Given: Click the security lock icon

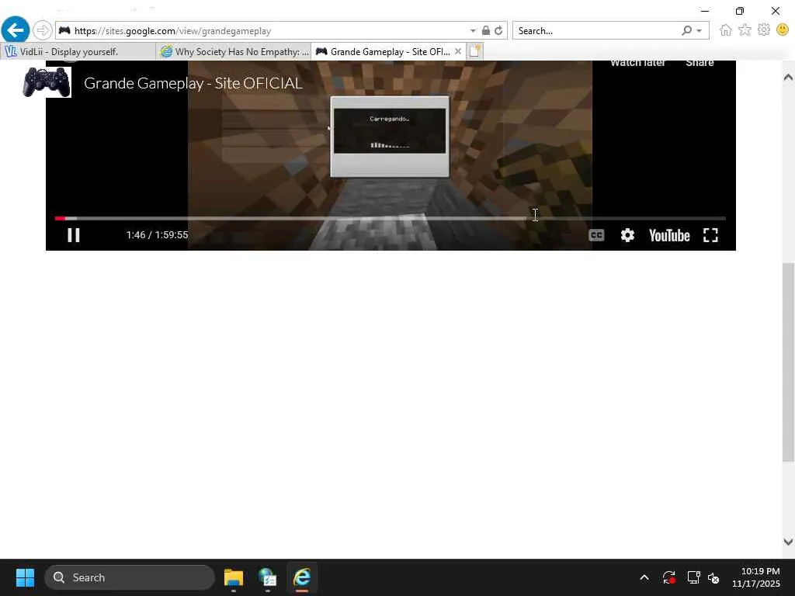Looking at the screenshot, I should click(x=486, y=31).
